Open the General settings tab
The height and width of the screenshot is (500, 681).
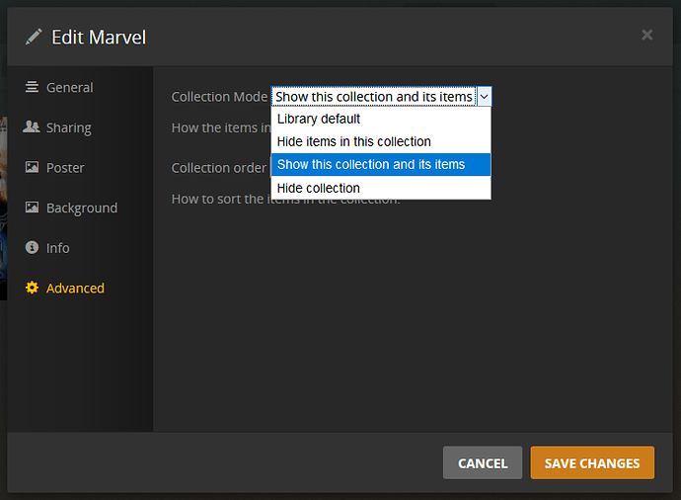(69, 87)
